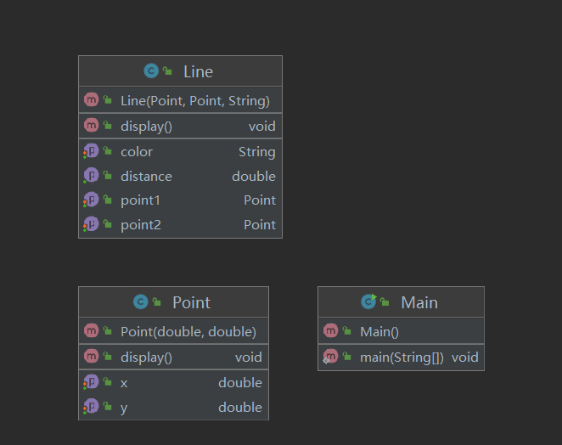
Task: Click the color property icon in Line
Action: click(x=92, y=151)
